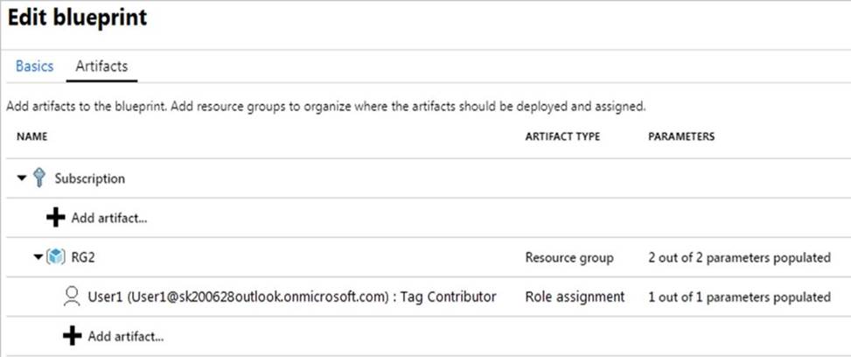Click the RG2 resource group cube icon
Viewport: 851px width, 357px height.
pyautogui.click(x=55, y=257)
